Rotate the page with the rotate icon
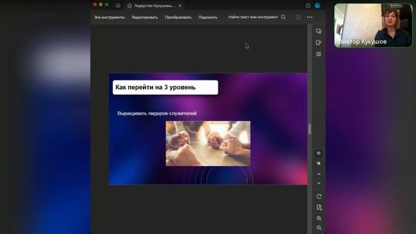The image size is (416, 234). click(319, 196)
